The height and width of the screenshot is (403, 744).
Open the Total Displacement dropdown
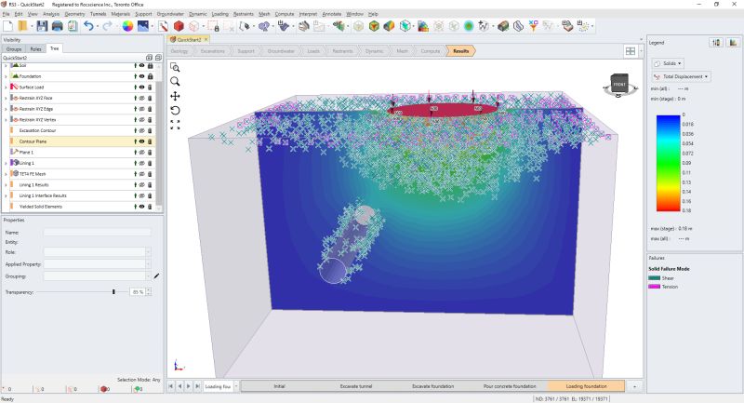click(682, 76)
